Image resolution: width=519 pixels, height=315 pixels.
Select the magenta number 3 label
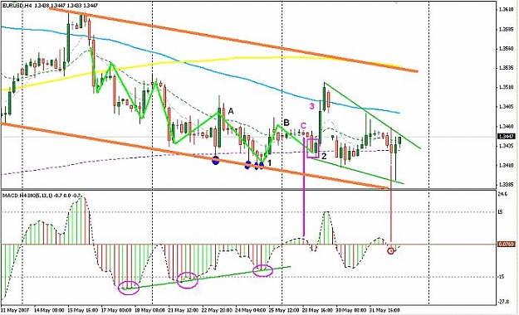311,106
